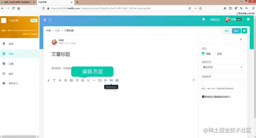Screen dimensions: 256x138
Task: Open a new browser tab
Action: click(77, 2)
